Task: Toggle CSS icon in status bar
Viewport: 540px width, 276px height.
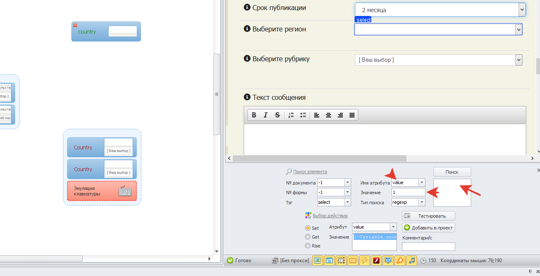Action: click(353, 260)
